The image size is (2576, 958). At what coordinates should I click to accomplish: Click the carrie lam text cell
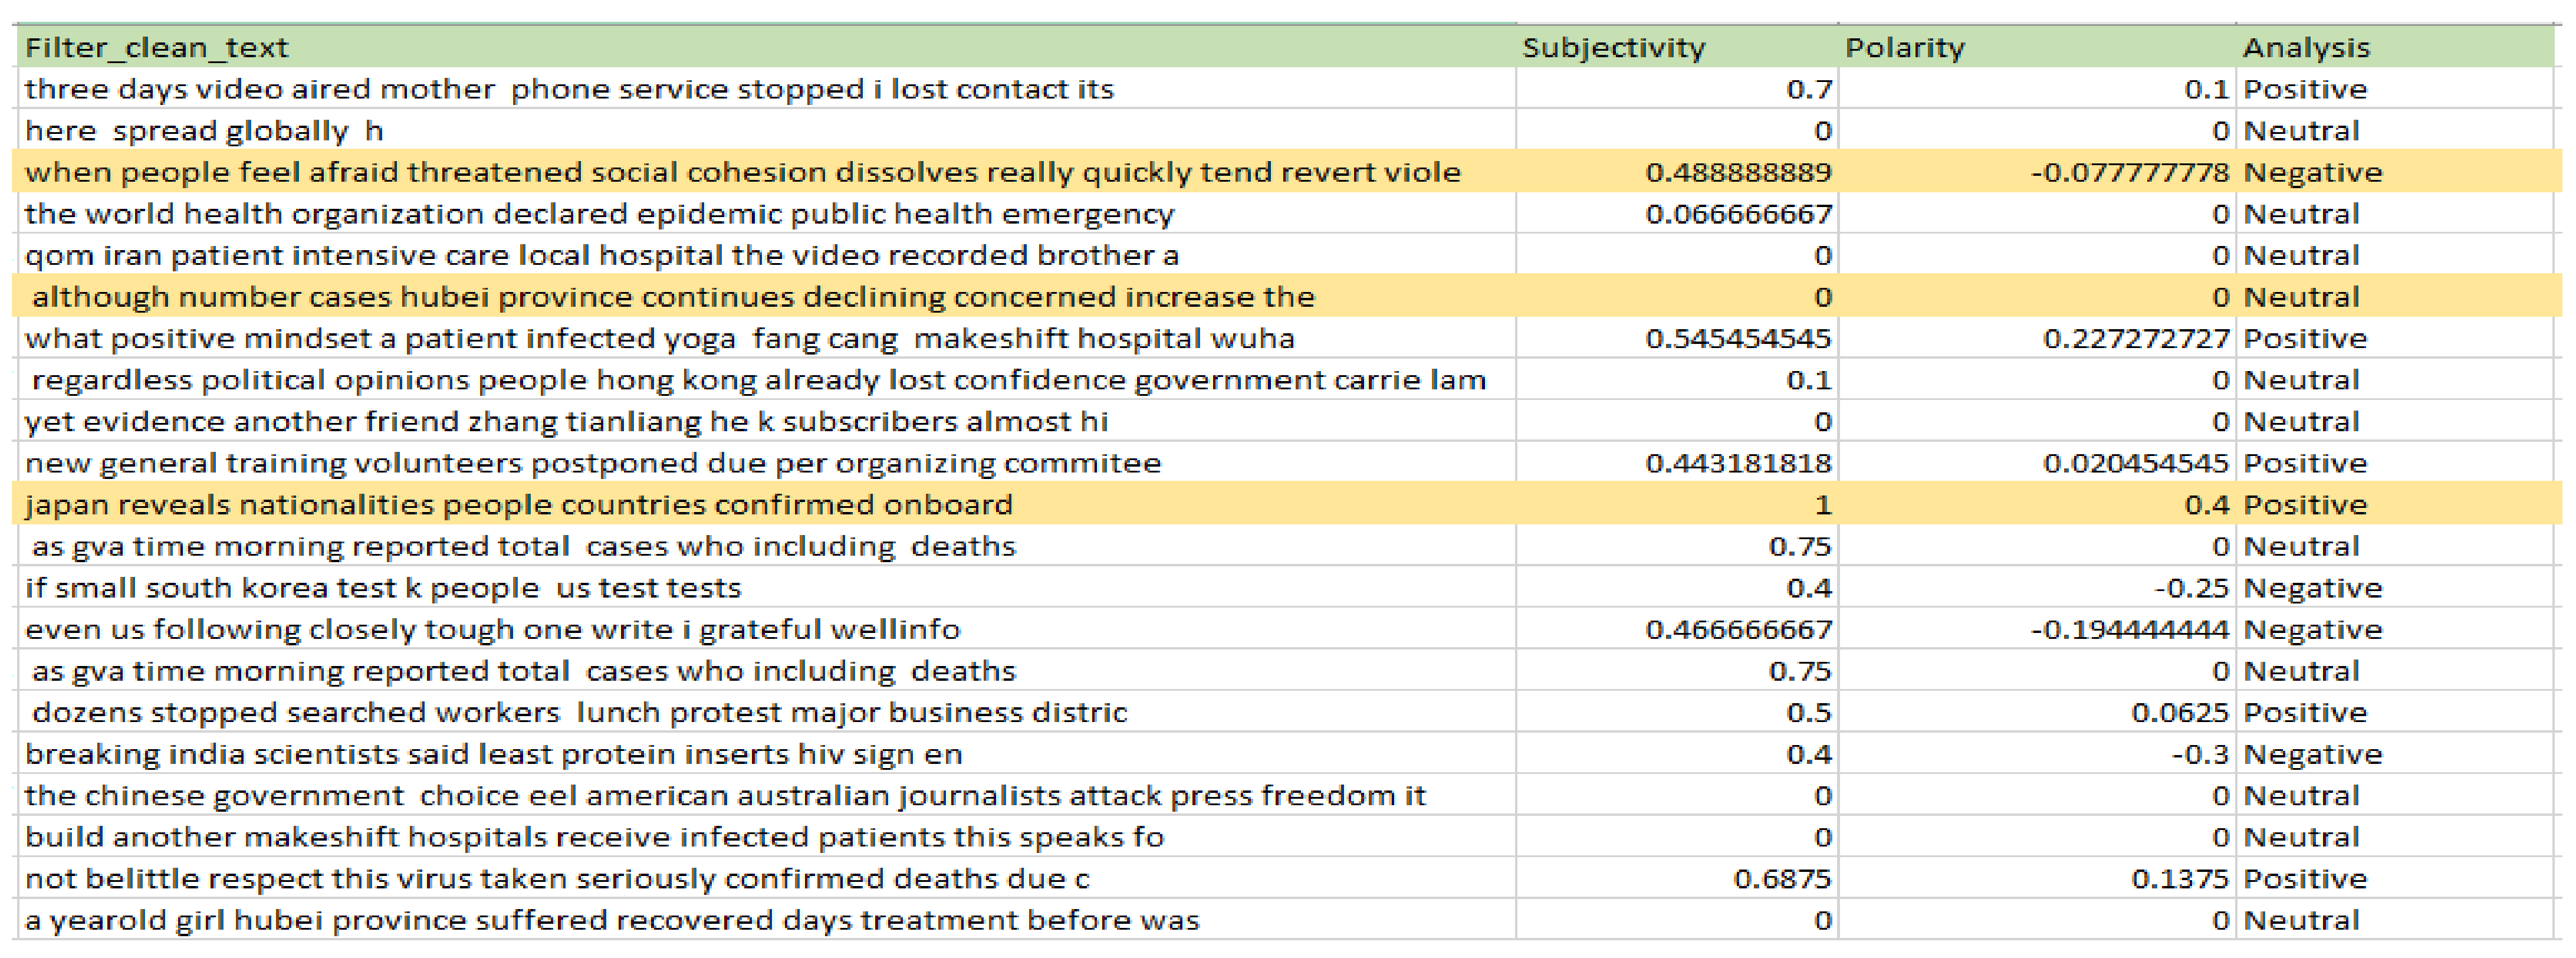[x=758, y=380]
